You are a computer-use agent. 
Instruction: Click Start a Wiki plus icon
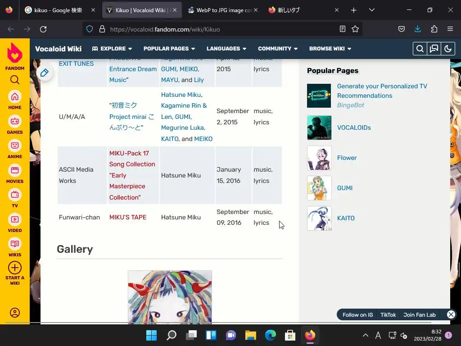(15, 268)
